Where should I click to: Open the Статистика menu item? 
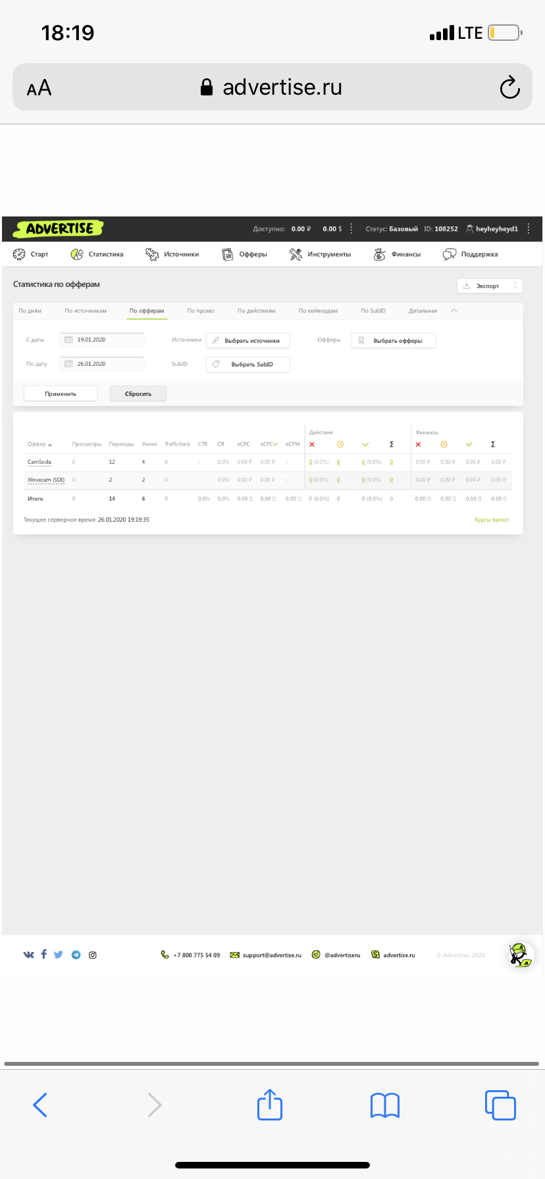click(97, 254)
